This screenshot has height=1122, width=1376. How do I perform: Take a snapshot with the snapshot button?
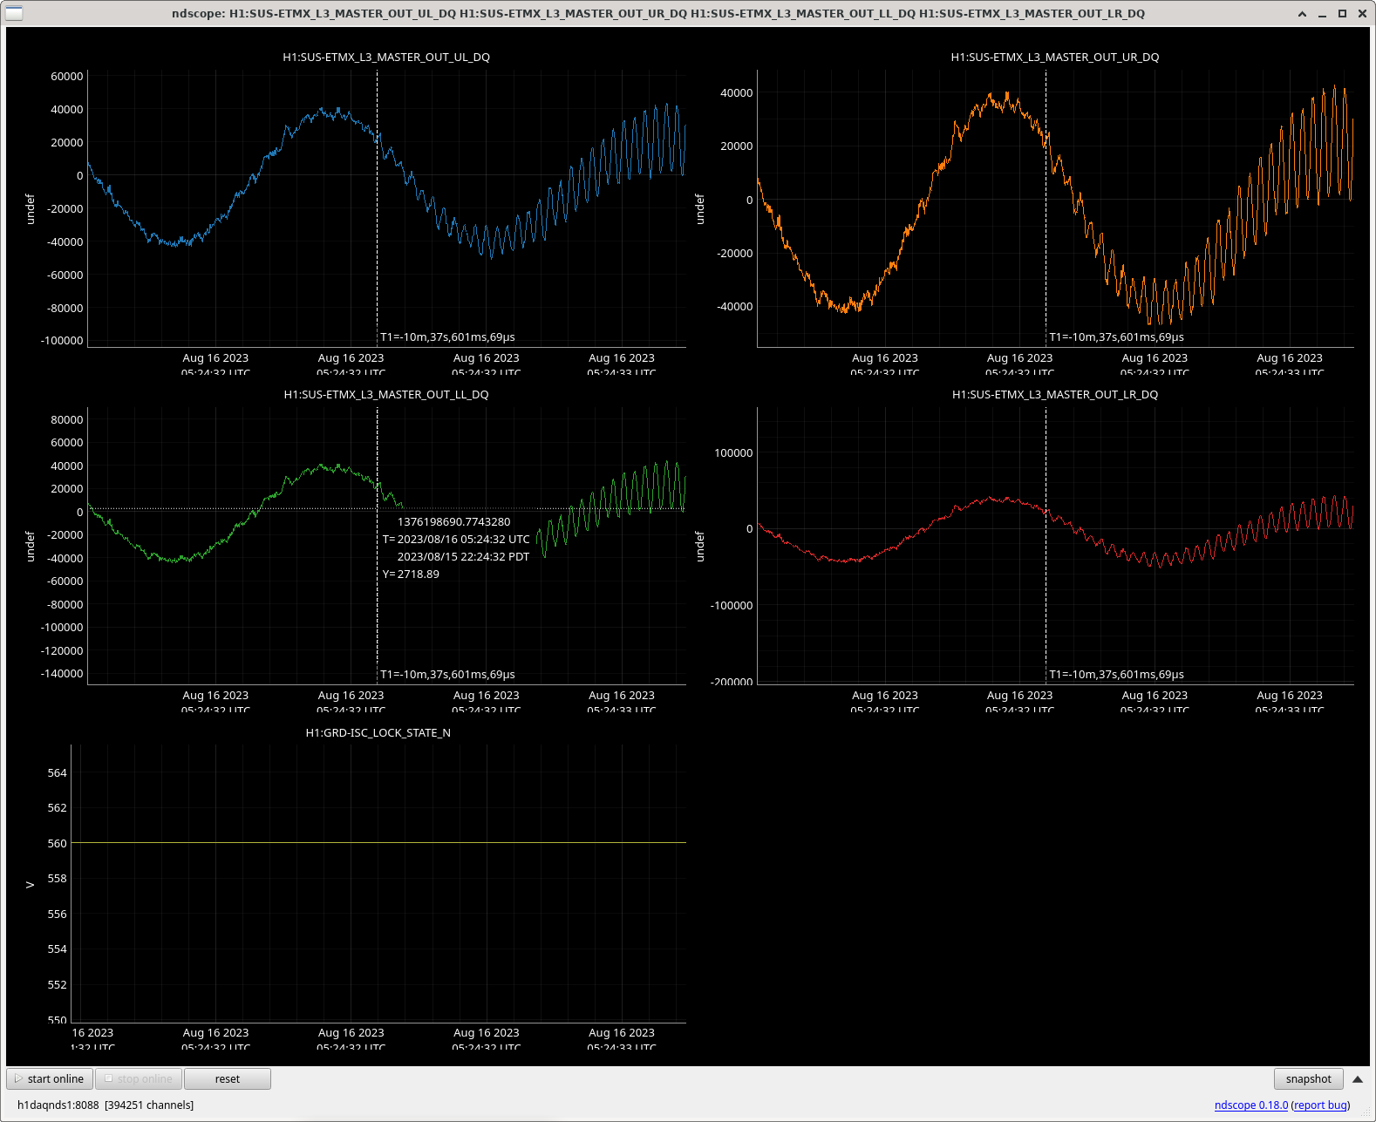coord(1308,1078)
